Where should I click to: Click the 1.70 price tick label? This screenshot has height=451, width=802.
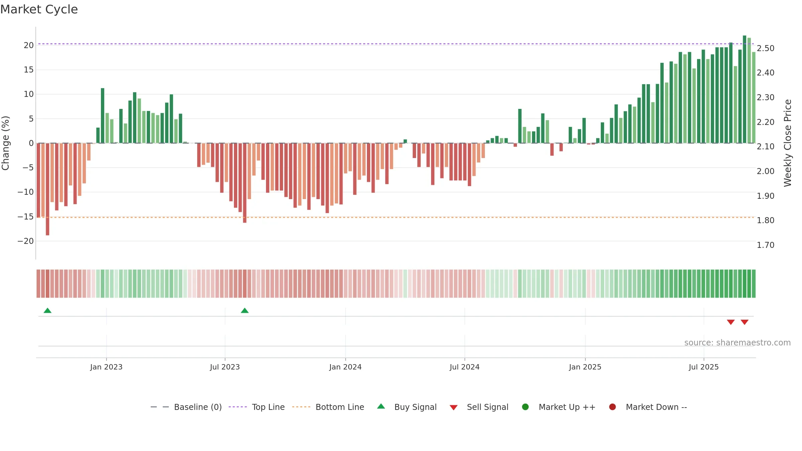point(766,245)
